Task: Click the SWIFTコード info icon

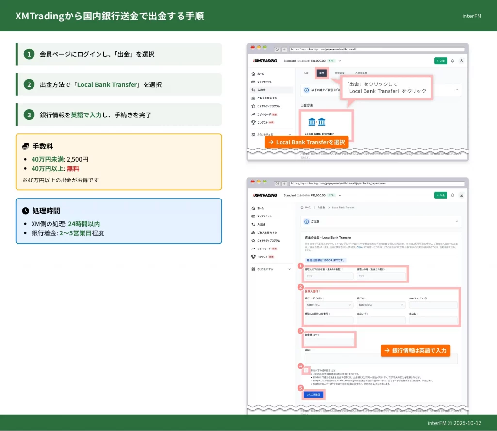Action: [426, 298]
